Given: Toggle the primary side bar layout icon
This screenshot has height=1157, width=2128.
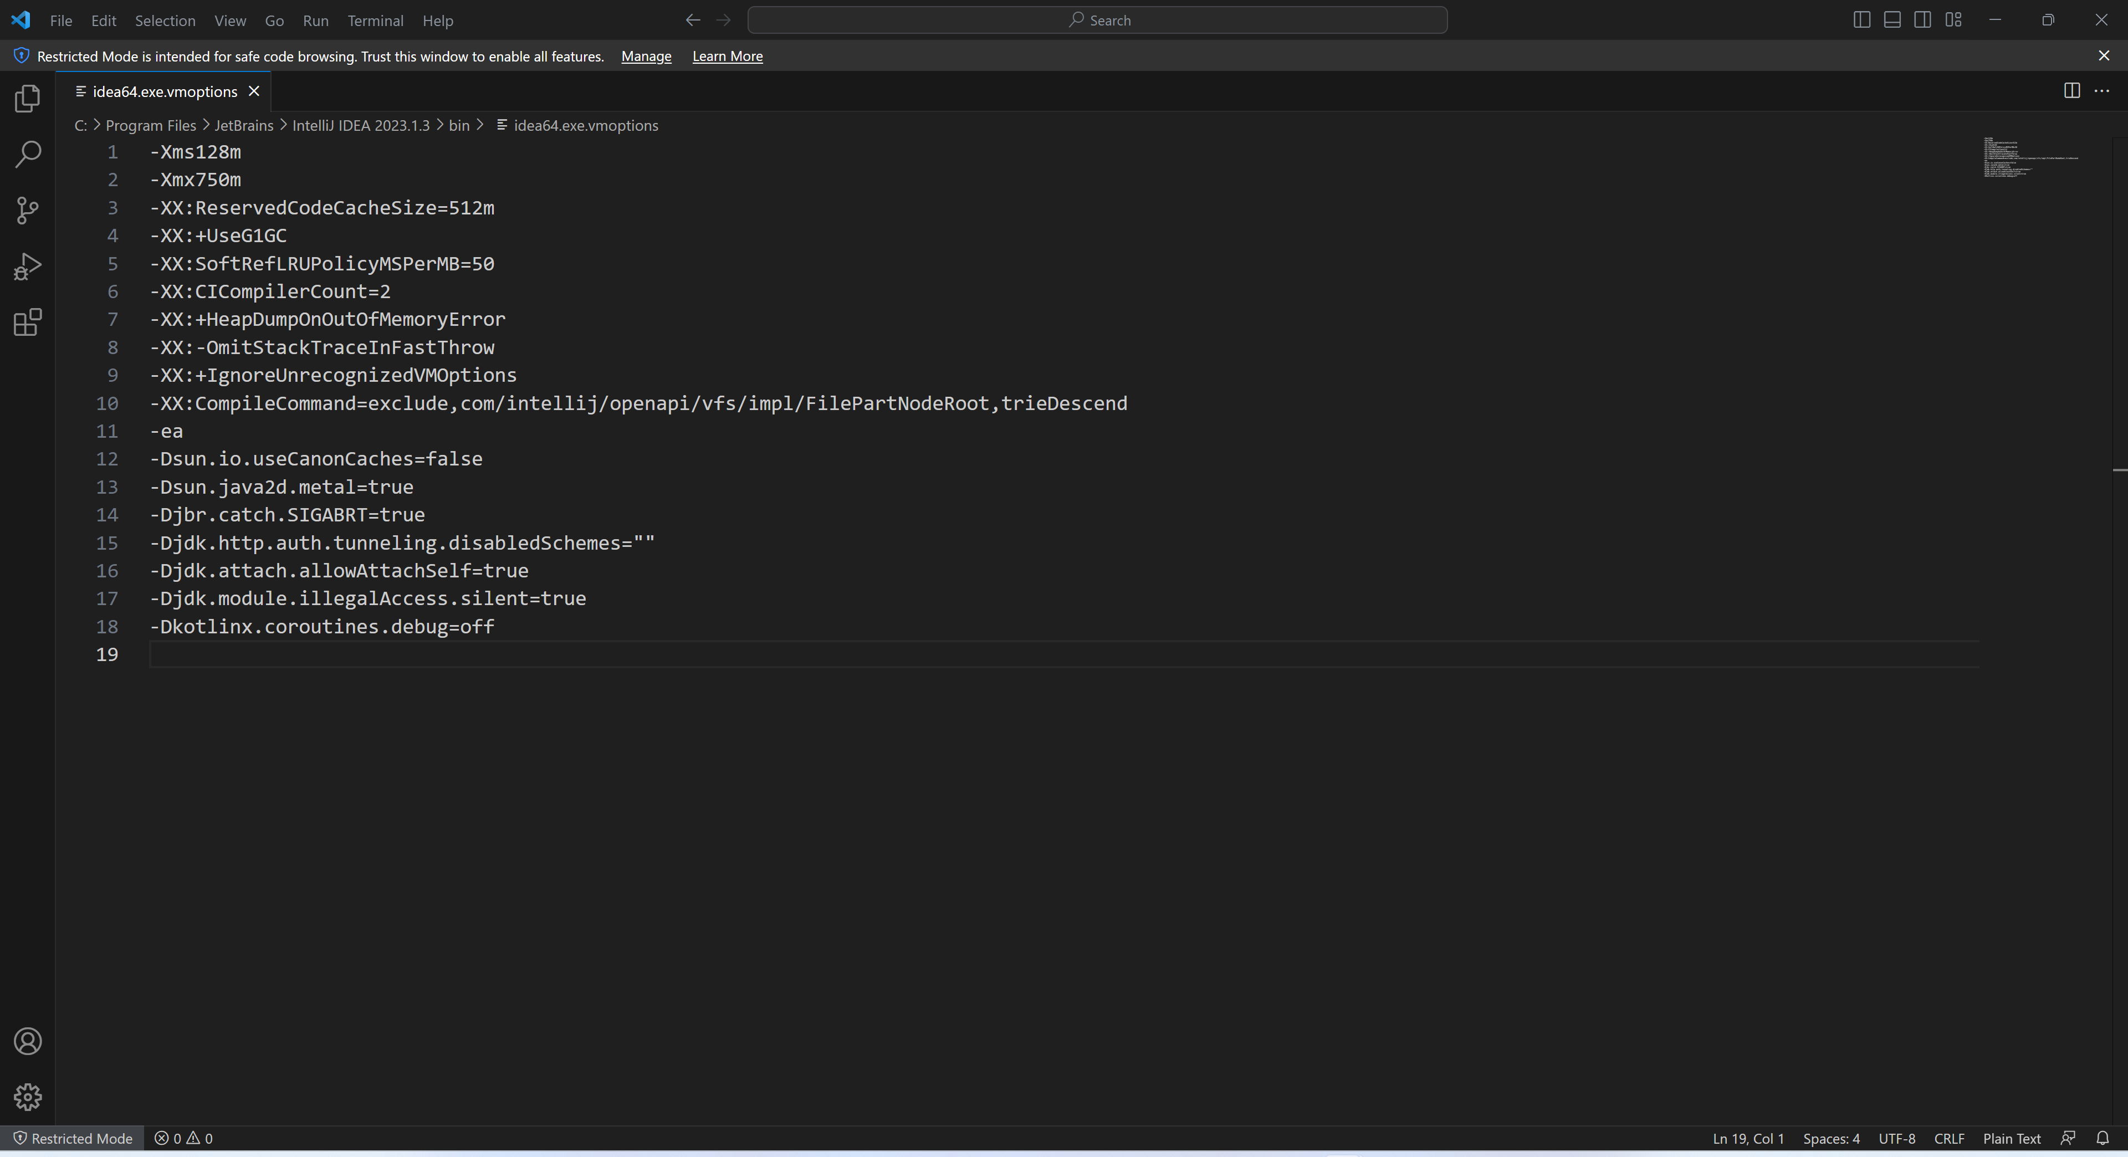Looking at the screenshot, I should 1861,20.
